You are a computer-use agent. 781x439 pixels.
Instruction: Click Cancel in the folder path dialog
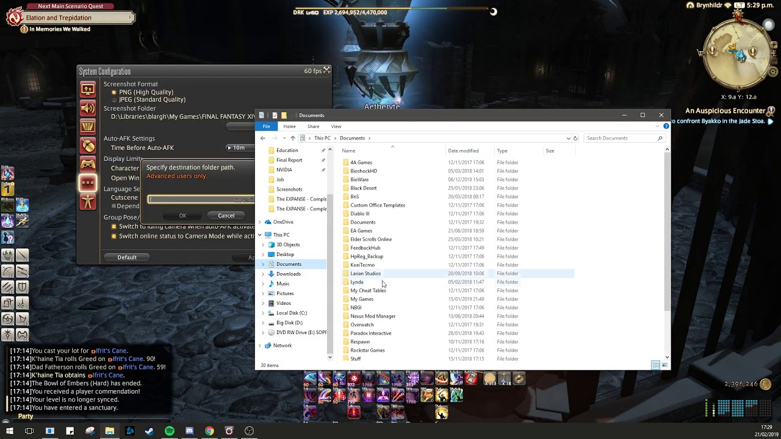pyautogui.click(x=226, y=215)
